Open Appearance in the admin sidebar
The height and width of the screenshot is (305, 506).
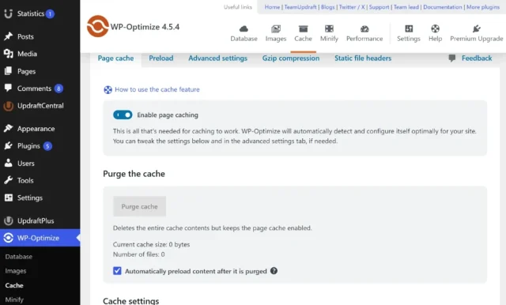coord(36,129)
